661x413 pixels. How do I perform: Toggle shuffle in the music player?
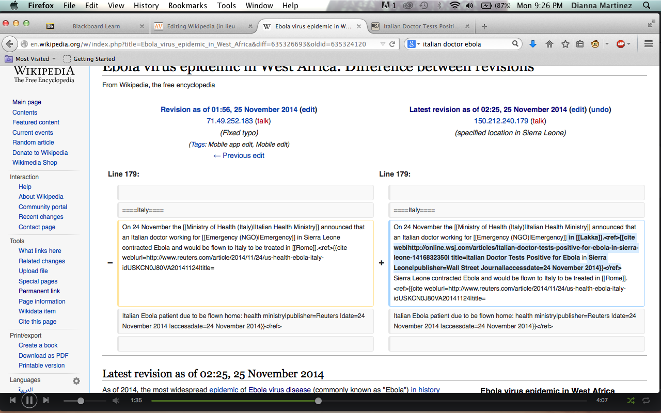[631, 400]
